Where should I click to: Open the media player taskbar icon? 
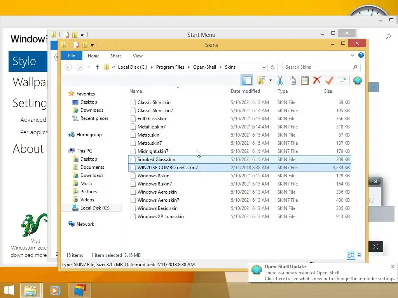pos(55,290)
